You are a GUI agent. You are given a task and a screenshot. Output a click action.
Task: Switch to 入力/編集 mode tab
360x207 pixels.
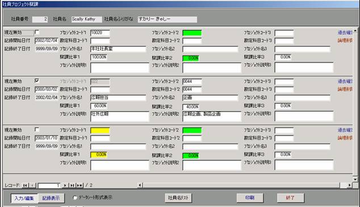(x=24, y=198)
